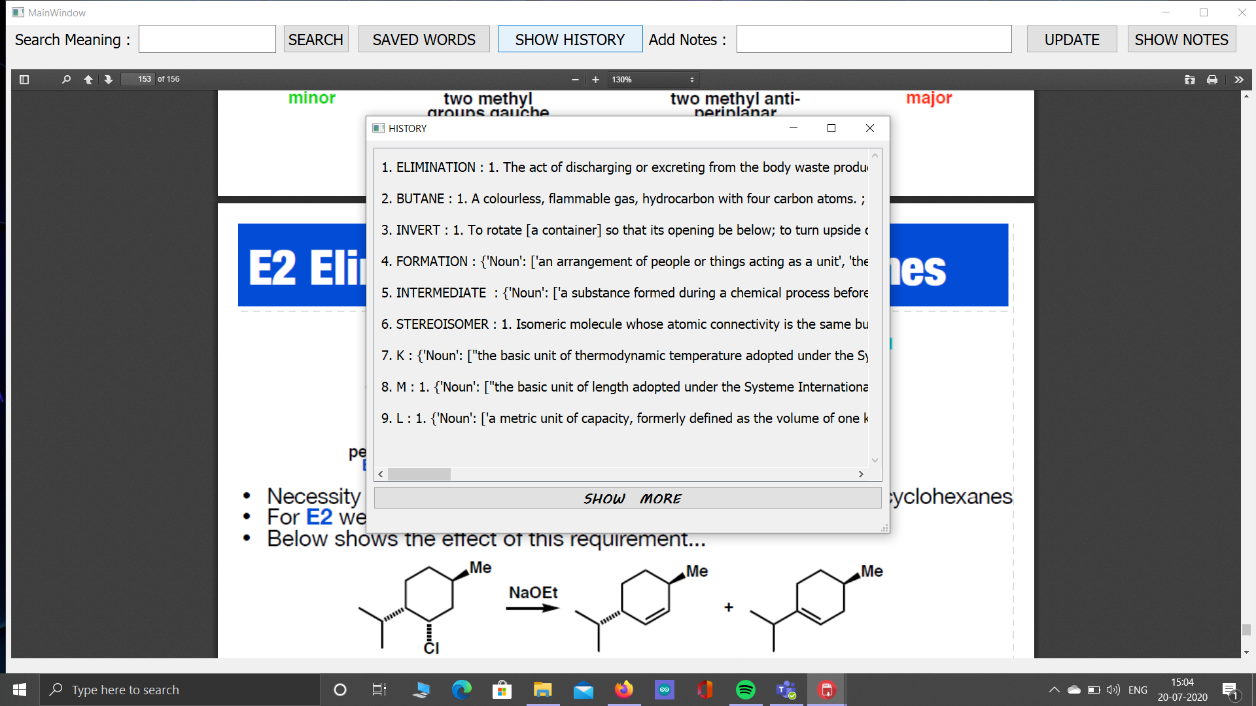Print the PDF document
The image size is (1256, 706).
click(1212, 79)
